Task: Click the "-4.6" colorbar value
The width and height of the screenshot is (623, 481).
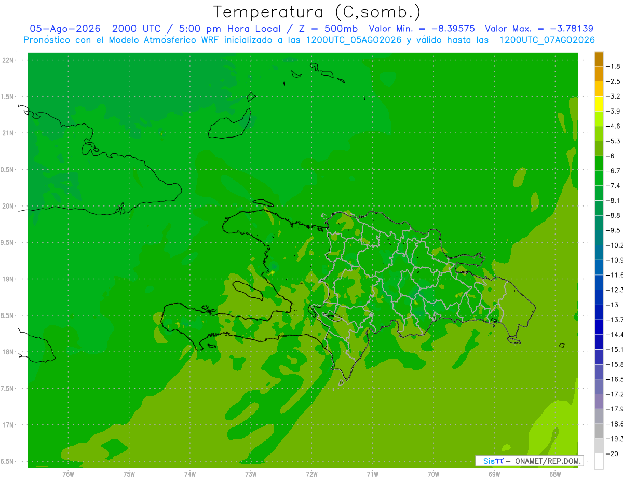Action: (x=614, y=126)
